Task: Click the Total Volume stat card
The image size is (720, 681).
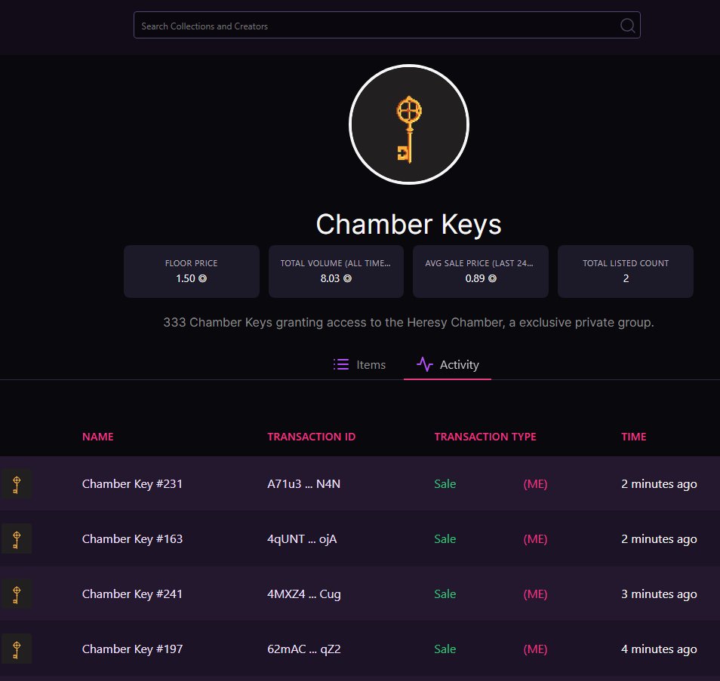Action: point(336,271)
